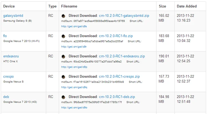Click the Type column header
Image resolution: width=208 pixels, height=114 pixels.
tap(52, 6)
